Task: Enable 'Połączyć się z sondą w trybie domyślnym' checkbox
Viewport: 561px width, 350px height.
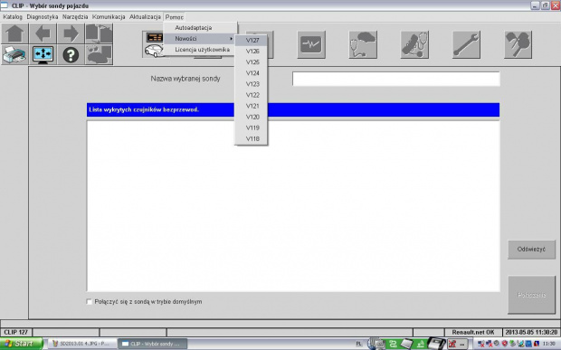Action: pyautogui.click(x=90, y=302)
